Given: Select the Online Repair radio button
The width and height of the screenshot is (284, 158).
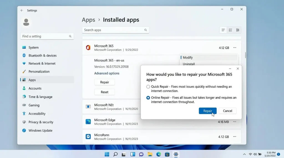Looking at the screenshot, I should coord(148,98).
